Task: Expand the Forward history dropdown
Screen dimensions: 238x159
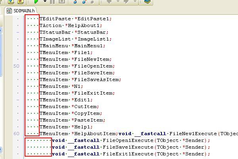Action: click(x=134, y=2)
